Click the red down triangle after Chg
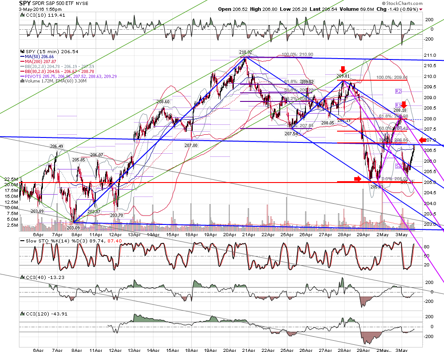The width and height of the screenshot is (444, 352). point(421,9)
